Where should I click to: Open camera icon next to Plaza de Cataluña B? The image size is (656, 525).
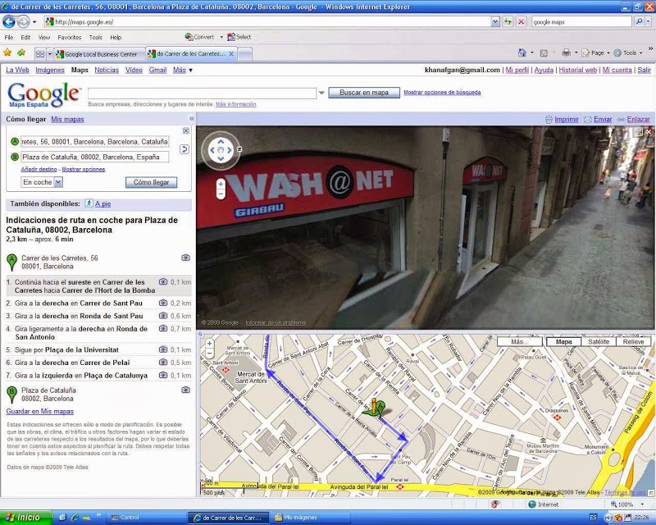click(x=186, y=390)
